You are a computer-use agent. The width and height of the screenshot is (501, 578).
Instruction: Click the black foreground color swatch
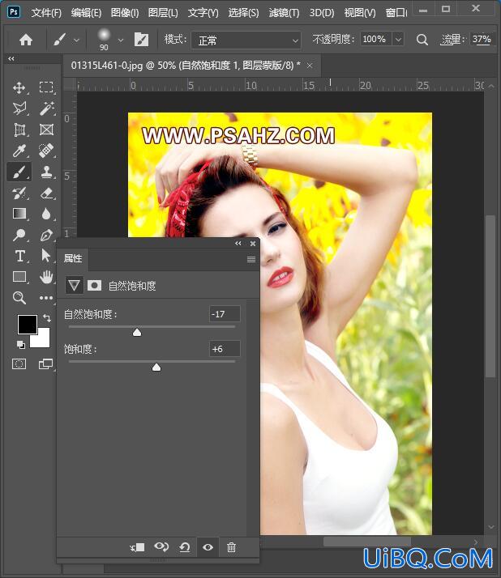point(28,325)
